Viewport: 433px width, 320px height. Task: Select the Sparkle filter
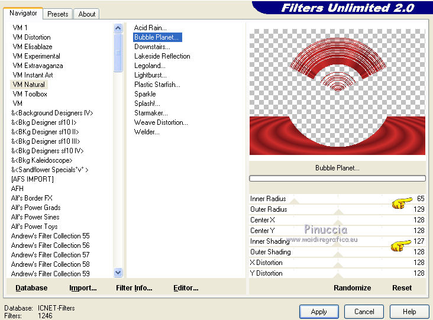(145, 94)
